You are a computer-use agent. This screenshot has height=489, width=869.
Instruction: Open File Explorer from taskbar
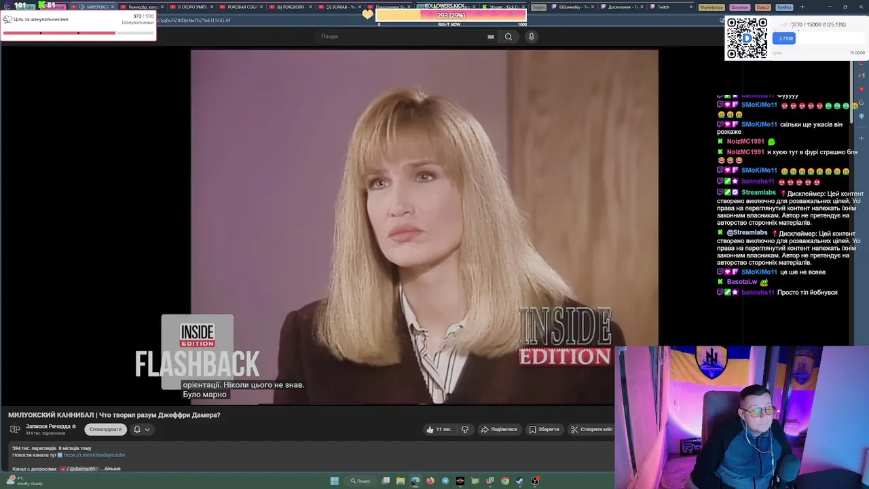401,481
